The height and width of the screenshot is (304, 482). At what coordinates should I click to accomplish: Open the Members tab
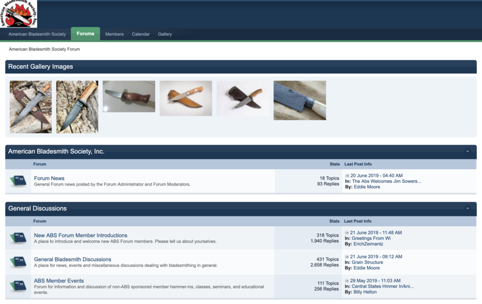(x=114, y=34)
